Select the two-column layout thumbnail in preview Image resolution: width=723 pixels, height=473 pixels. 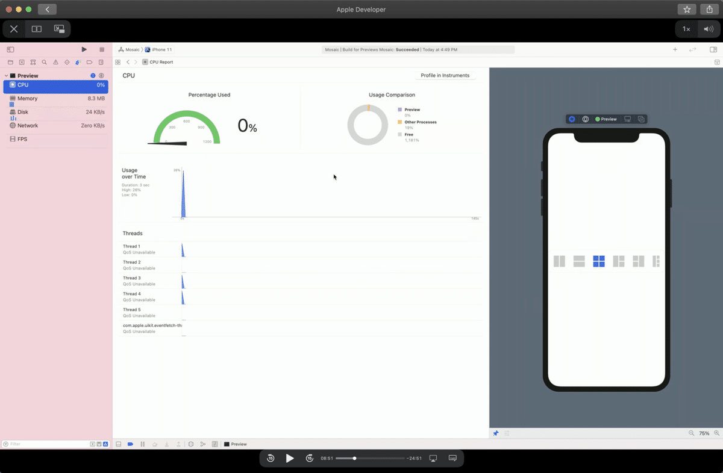pyautogui.click(x=559, y=261)
